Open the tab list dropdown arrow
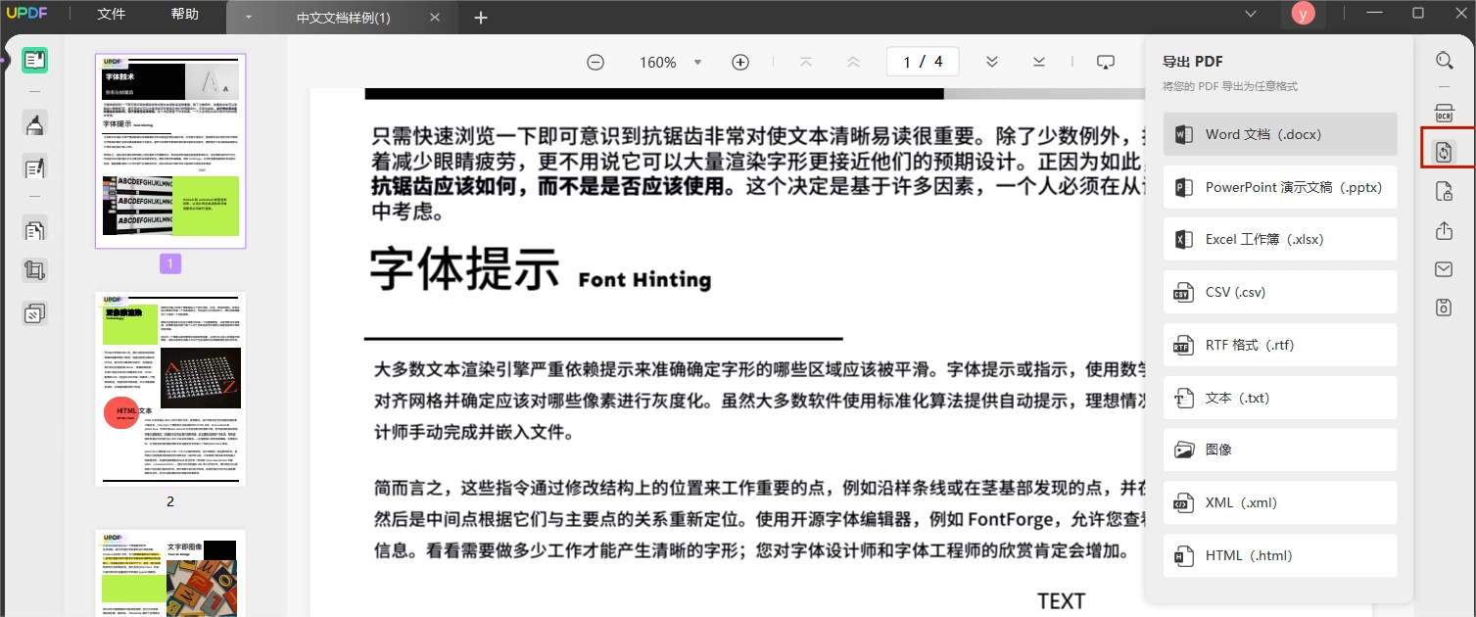This screenshot has width=1476, height=617. click(249, 18)
